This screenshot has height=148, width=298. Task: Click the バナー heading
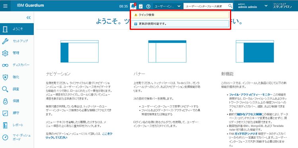(x=139, y=74)
